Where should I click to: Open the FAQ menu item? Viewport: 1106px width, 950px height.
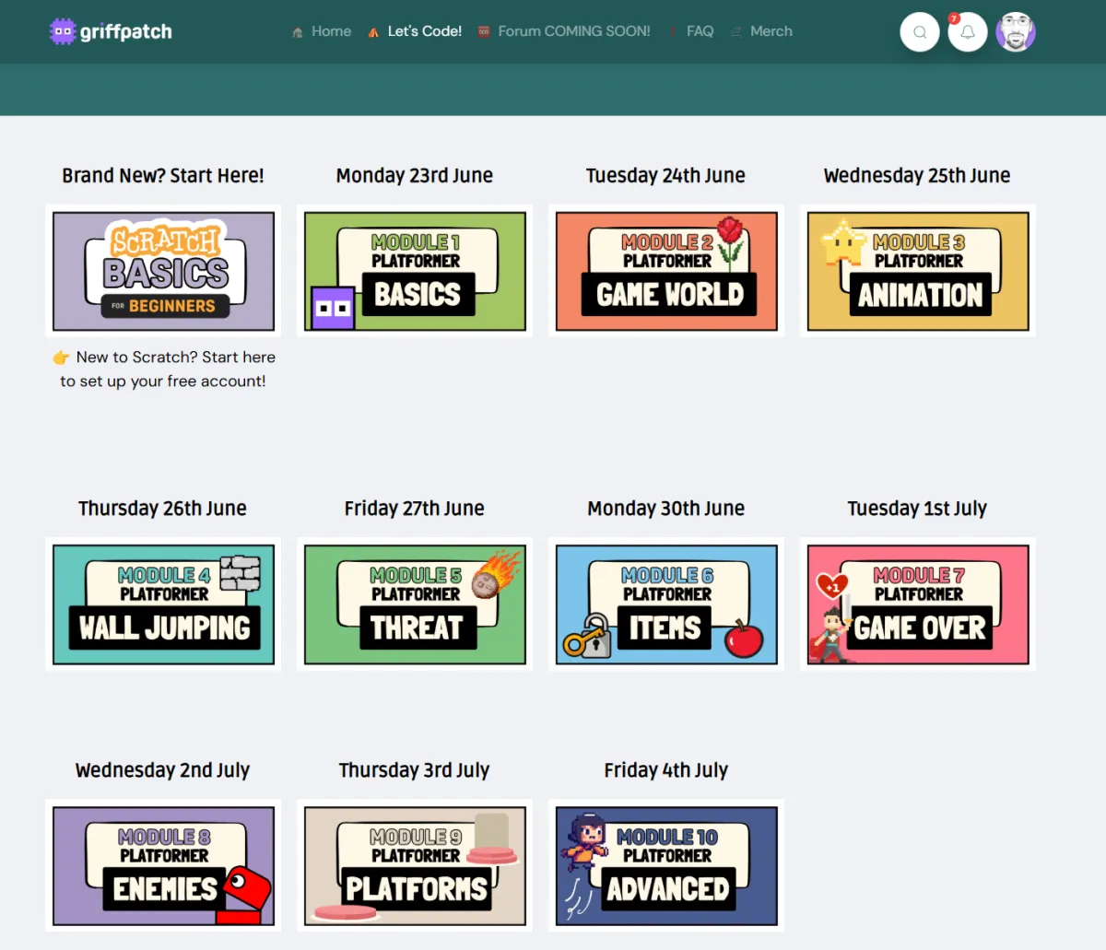click(700, 31)
